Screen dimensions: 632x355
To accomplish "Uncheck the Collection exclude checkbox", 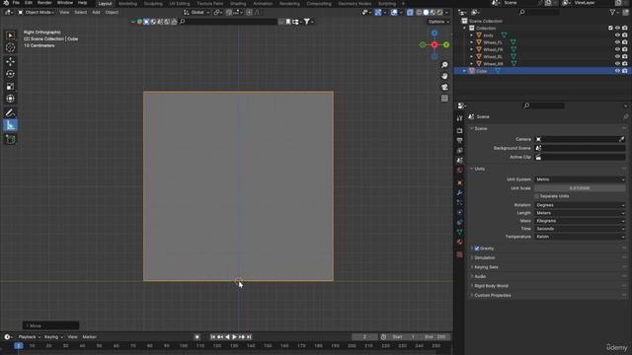I will click(x=610, y=29).
